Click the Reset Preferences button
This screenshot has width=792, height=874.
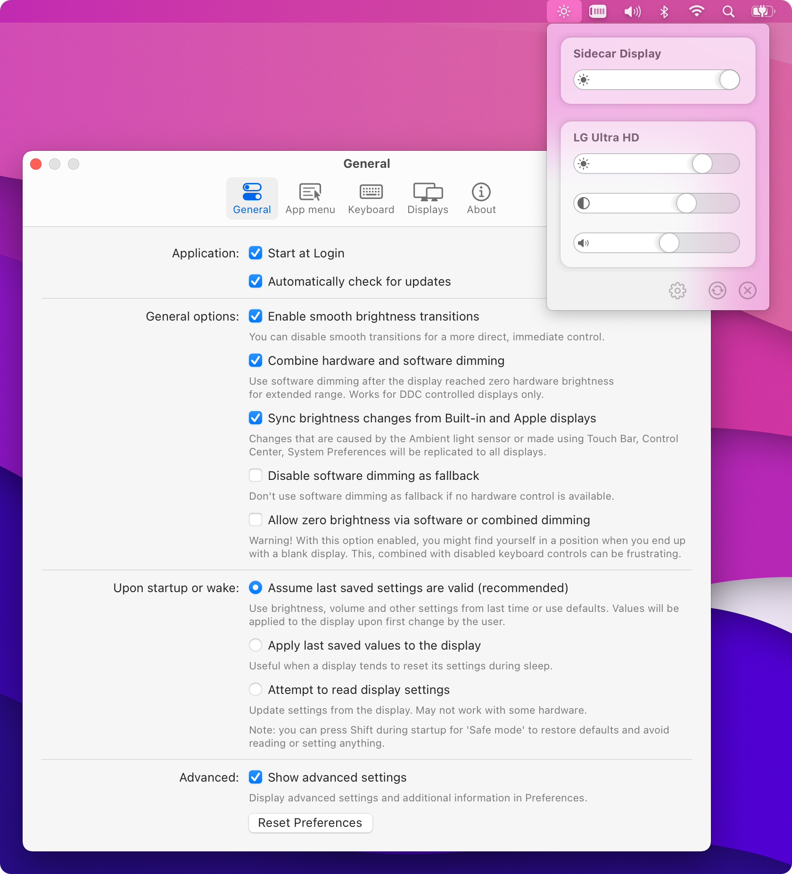click(310, 823)
